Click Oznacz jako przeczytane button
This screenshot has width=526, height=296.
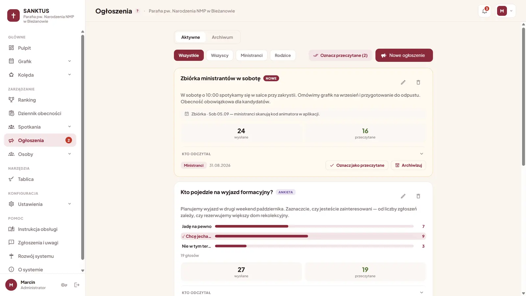[x=357, y=165]
